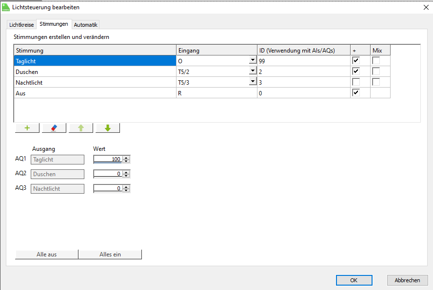This screenshot has height=290, width=433.
Task: Click the Alles ein button
Action: coord(110,254)
